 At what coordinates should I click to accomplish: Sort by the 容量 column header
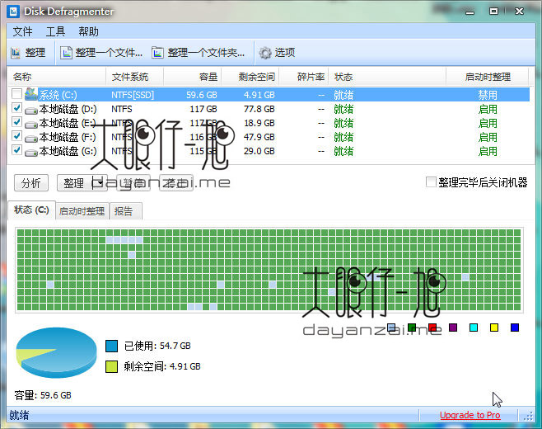point(192,77)
